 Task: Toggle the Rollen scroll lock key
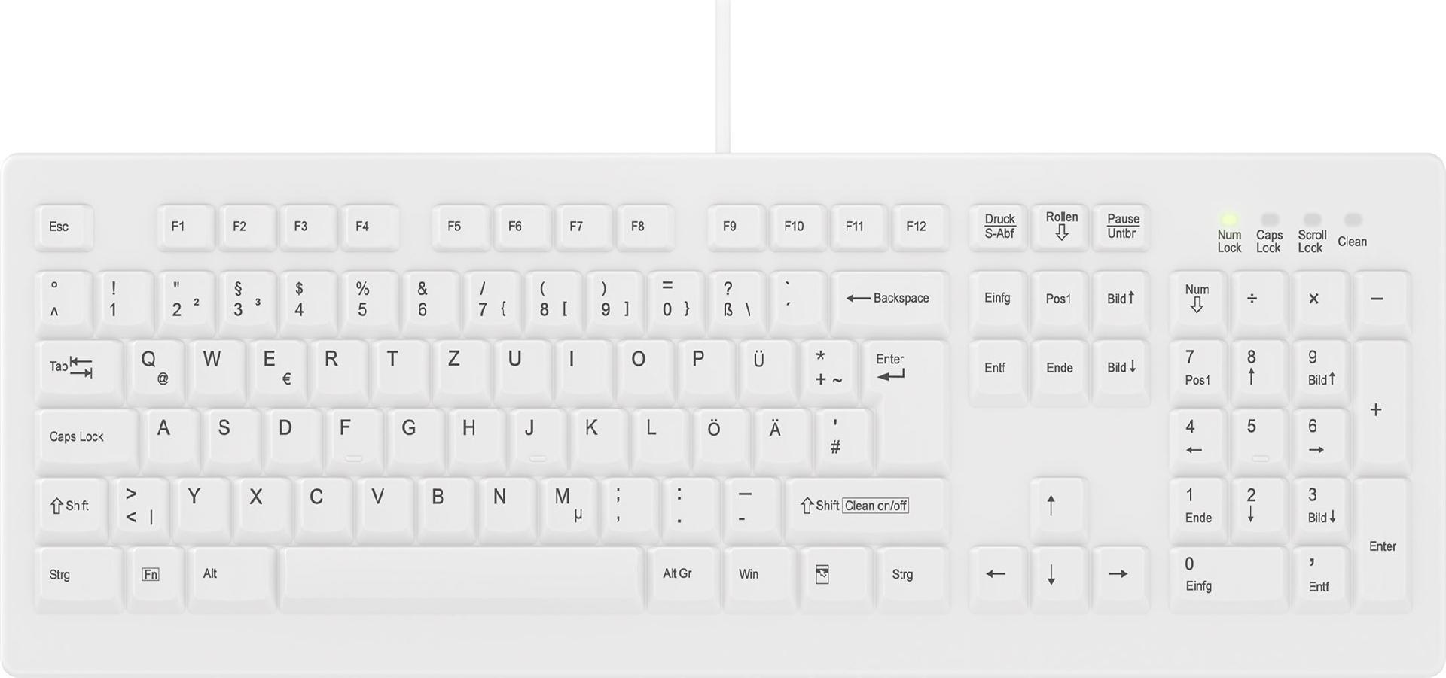1060,227
